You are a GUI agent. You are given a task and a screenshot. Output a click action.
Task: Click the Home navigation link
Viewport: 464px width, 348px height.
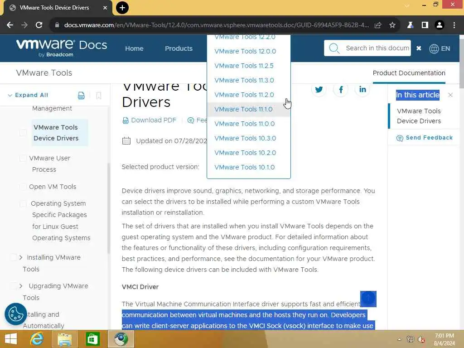pyautogui.click(x=134, y=48)
